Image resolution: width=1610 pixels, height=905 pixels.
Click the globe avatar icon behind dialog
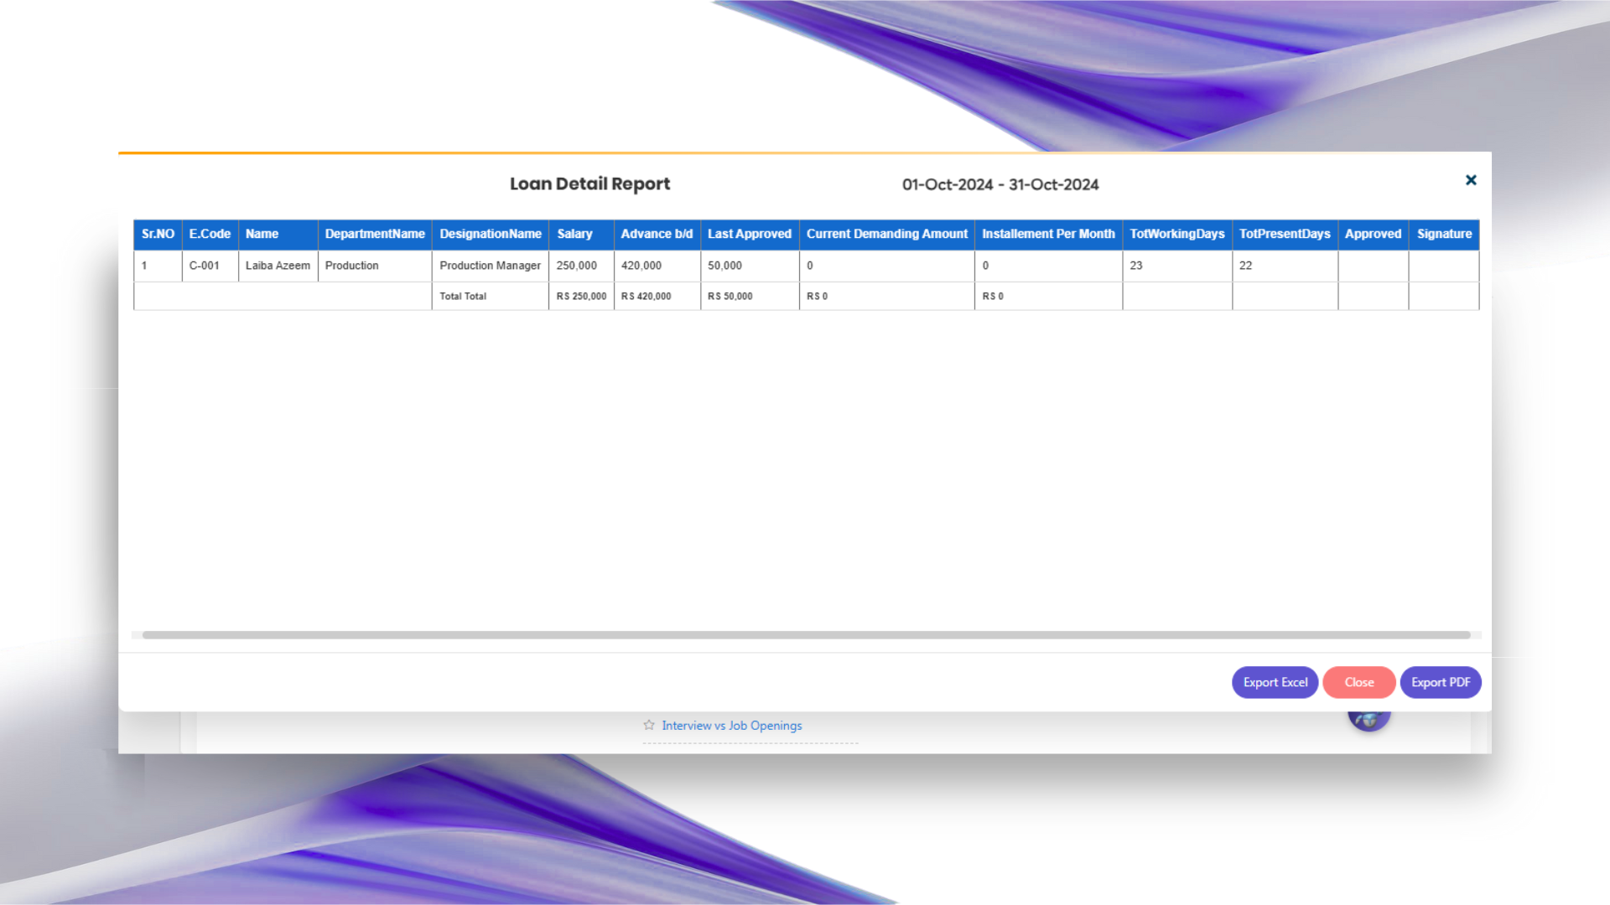pyautogui.click(x=1369, y=721)
